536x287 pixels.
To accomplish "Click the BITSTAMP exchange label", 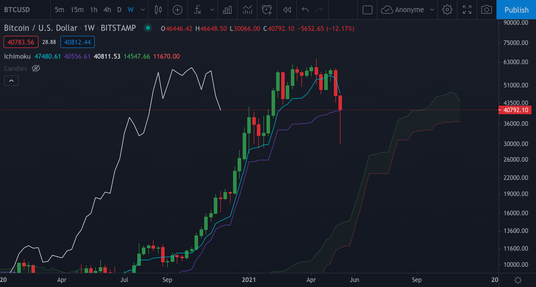I will coord(118,28).
